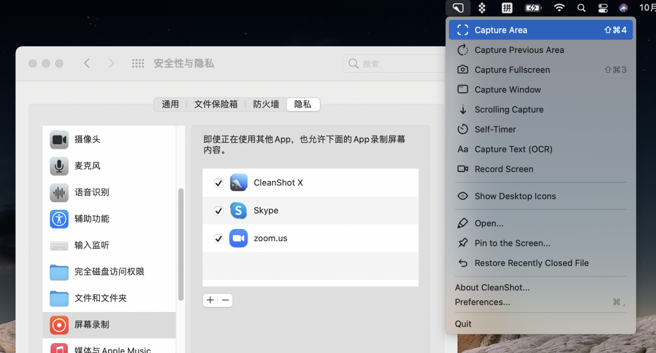Image resolution: width=656 pixels, height=353 pixels.
Task: Go forward in System Preferences
Action: click(111, 63)
